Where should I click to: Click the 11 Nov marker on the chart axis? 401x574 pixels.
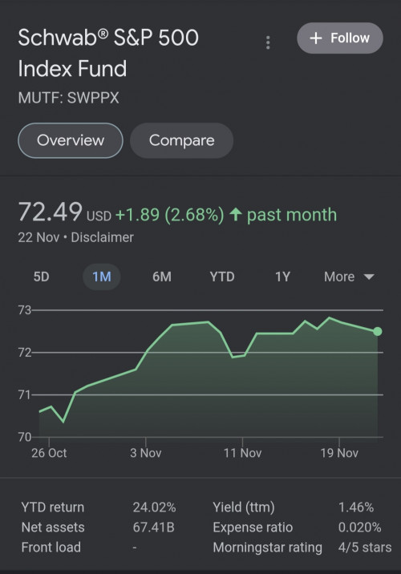[x=242, y=453]
